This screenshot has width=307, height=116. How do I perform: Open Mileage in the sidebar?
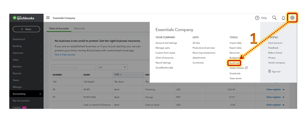[x=17, y=87]
